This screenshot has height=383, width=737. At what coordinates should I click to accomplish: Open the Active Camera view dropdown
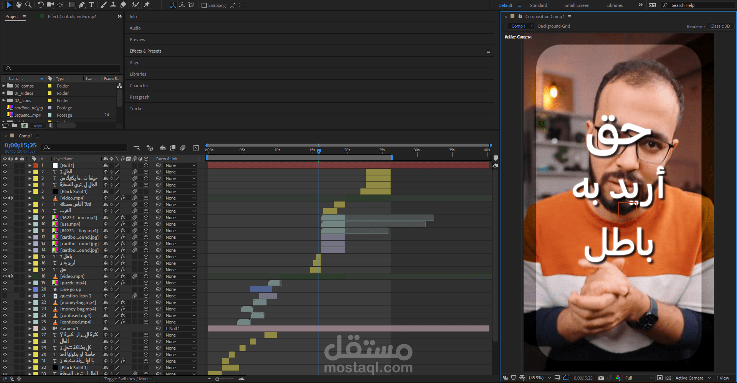point(693,378)
